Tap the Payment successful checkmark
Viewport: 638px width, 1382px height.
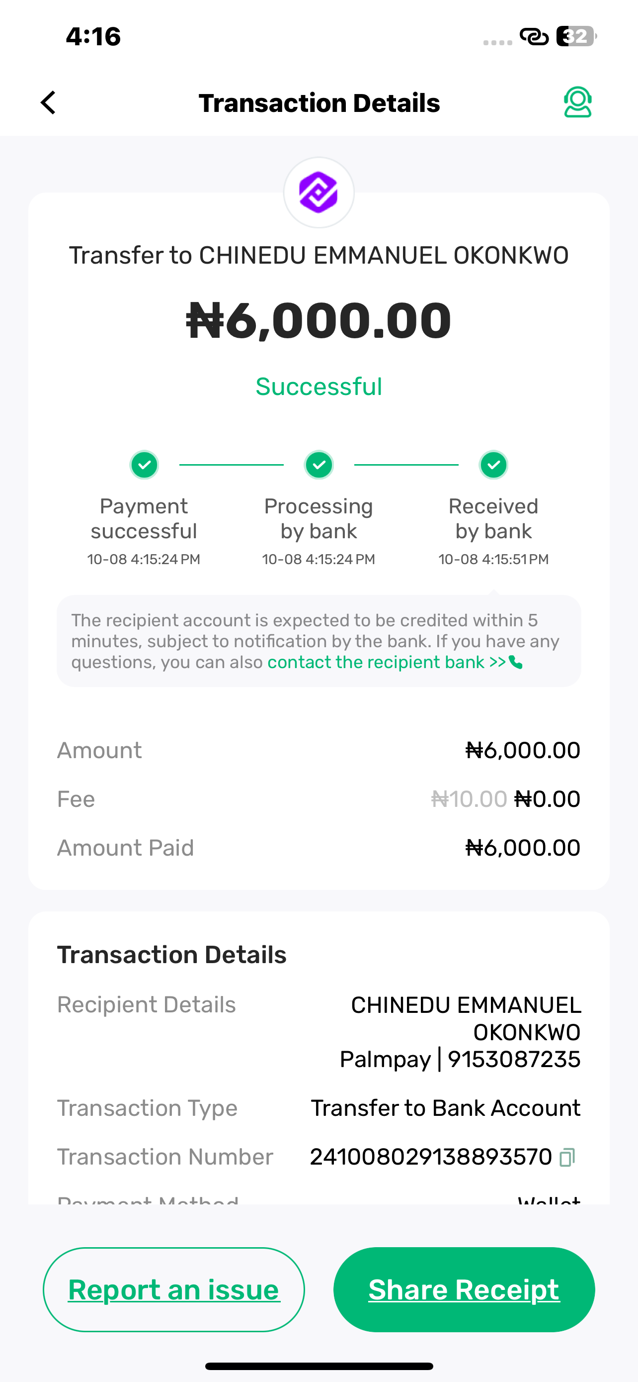pos(144,465)
